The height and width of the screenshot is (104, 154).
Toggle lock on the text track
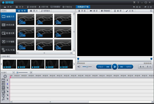tap(7, 95)
